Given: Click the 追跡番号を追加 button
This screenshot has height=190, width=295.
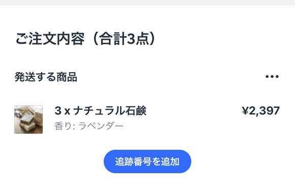Looking at the screenshot, I should click(147, 162).
